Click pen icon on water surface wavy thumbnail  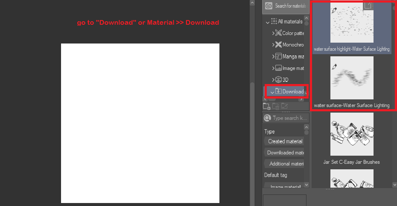point(334,67)
